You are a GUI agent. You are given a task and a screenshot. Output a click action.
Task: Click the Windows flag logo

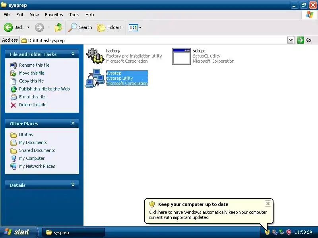[309, 15]
